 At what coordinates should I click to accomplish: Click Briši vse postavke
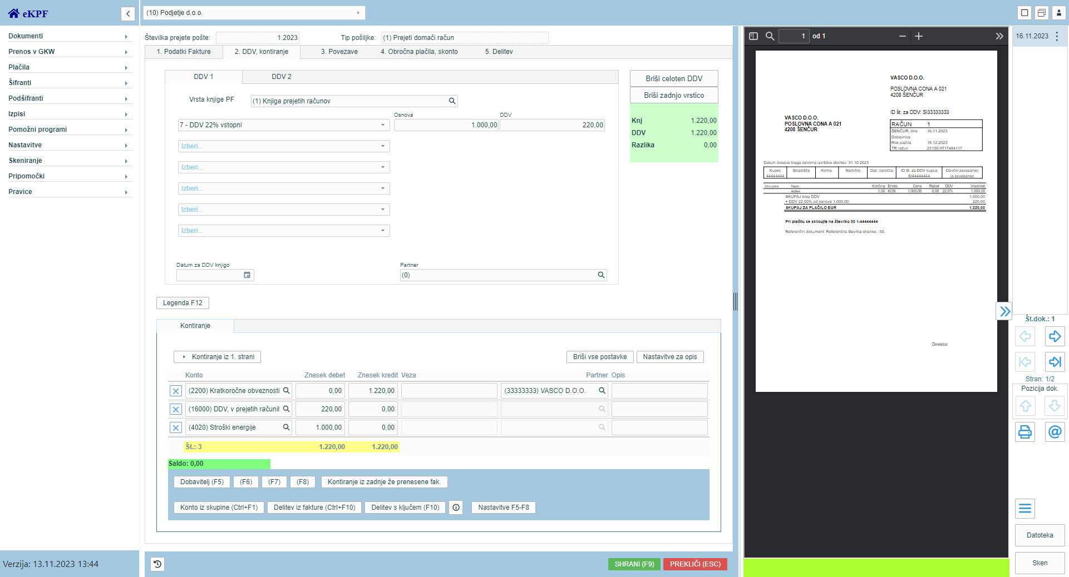point(600,357)
